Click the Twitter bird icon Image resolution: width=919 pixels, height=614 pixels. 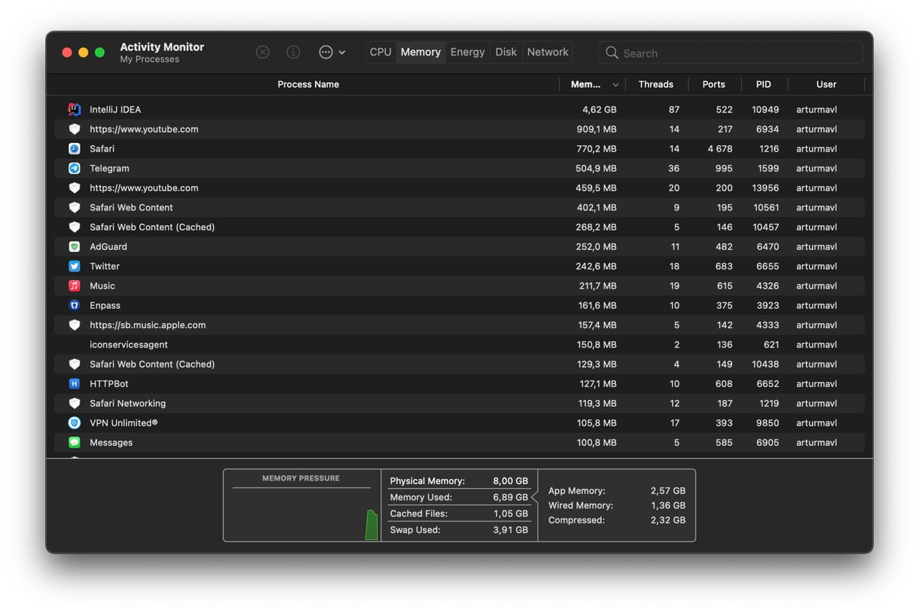coord(74,266)
